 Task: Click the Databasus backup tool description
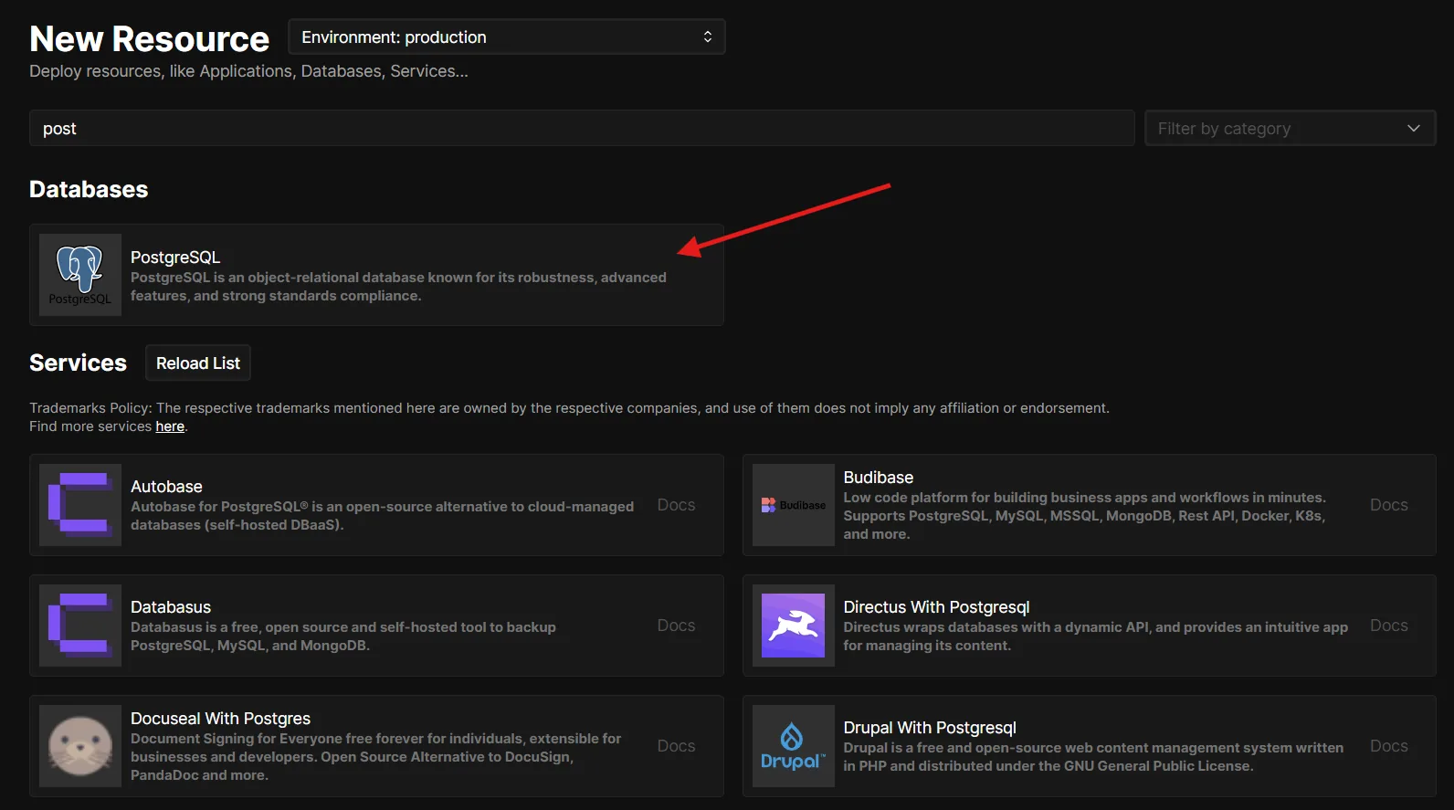343,636
